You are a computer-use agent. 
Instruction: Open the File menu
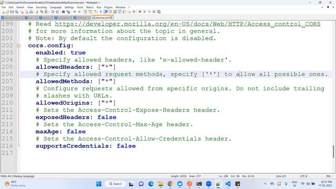click(x=4, y=7)
